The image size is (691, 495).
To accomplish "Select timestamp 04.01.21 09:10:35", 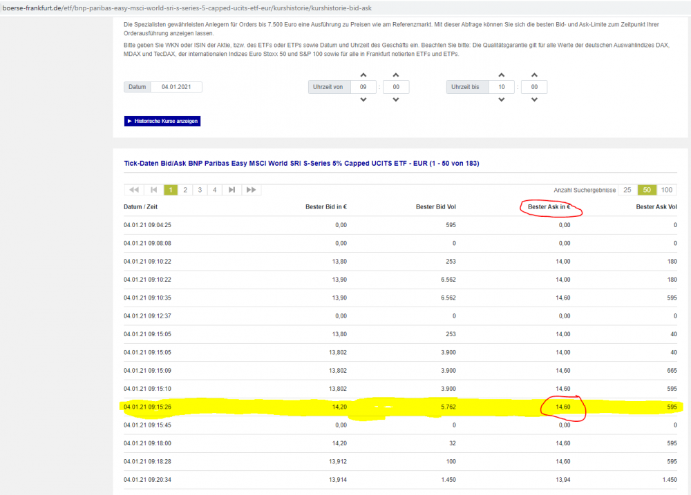I will [x=147, y=298].
